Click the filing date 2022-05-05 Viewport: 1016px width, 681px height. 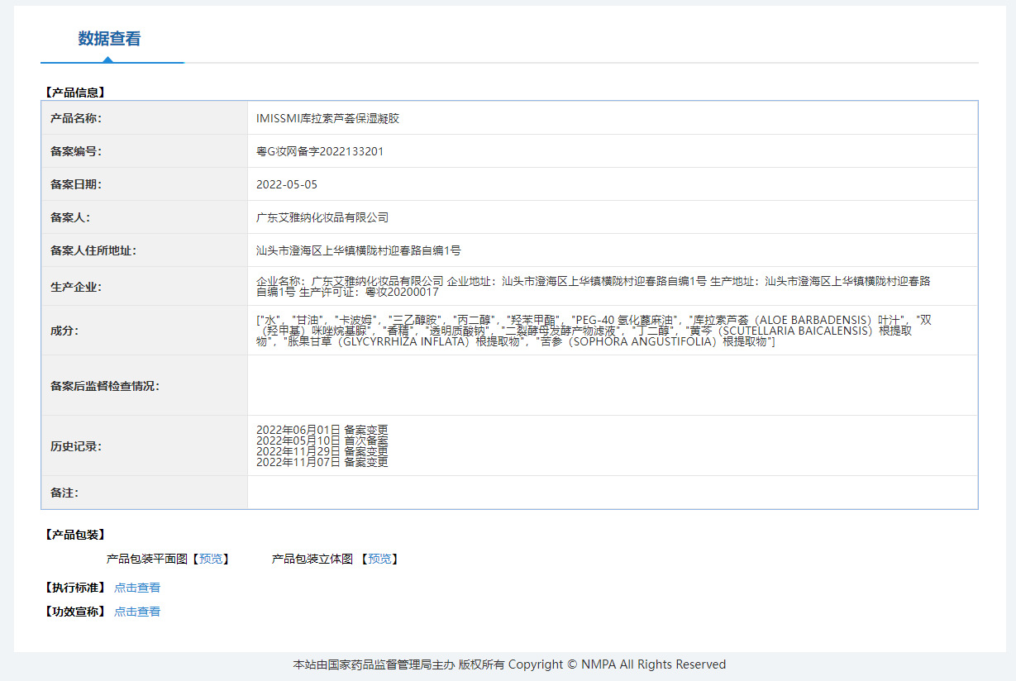287,184
